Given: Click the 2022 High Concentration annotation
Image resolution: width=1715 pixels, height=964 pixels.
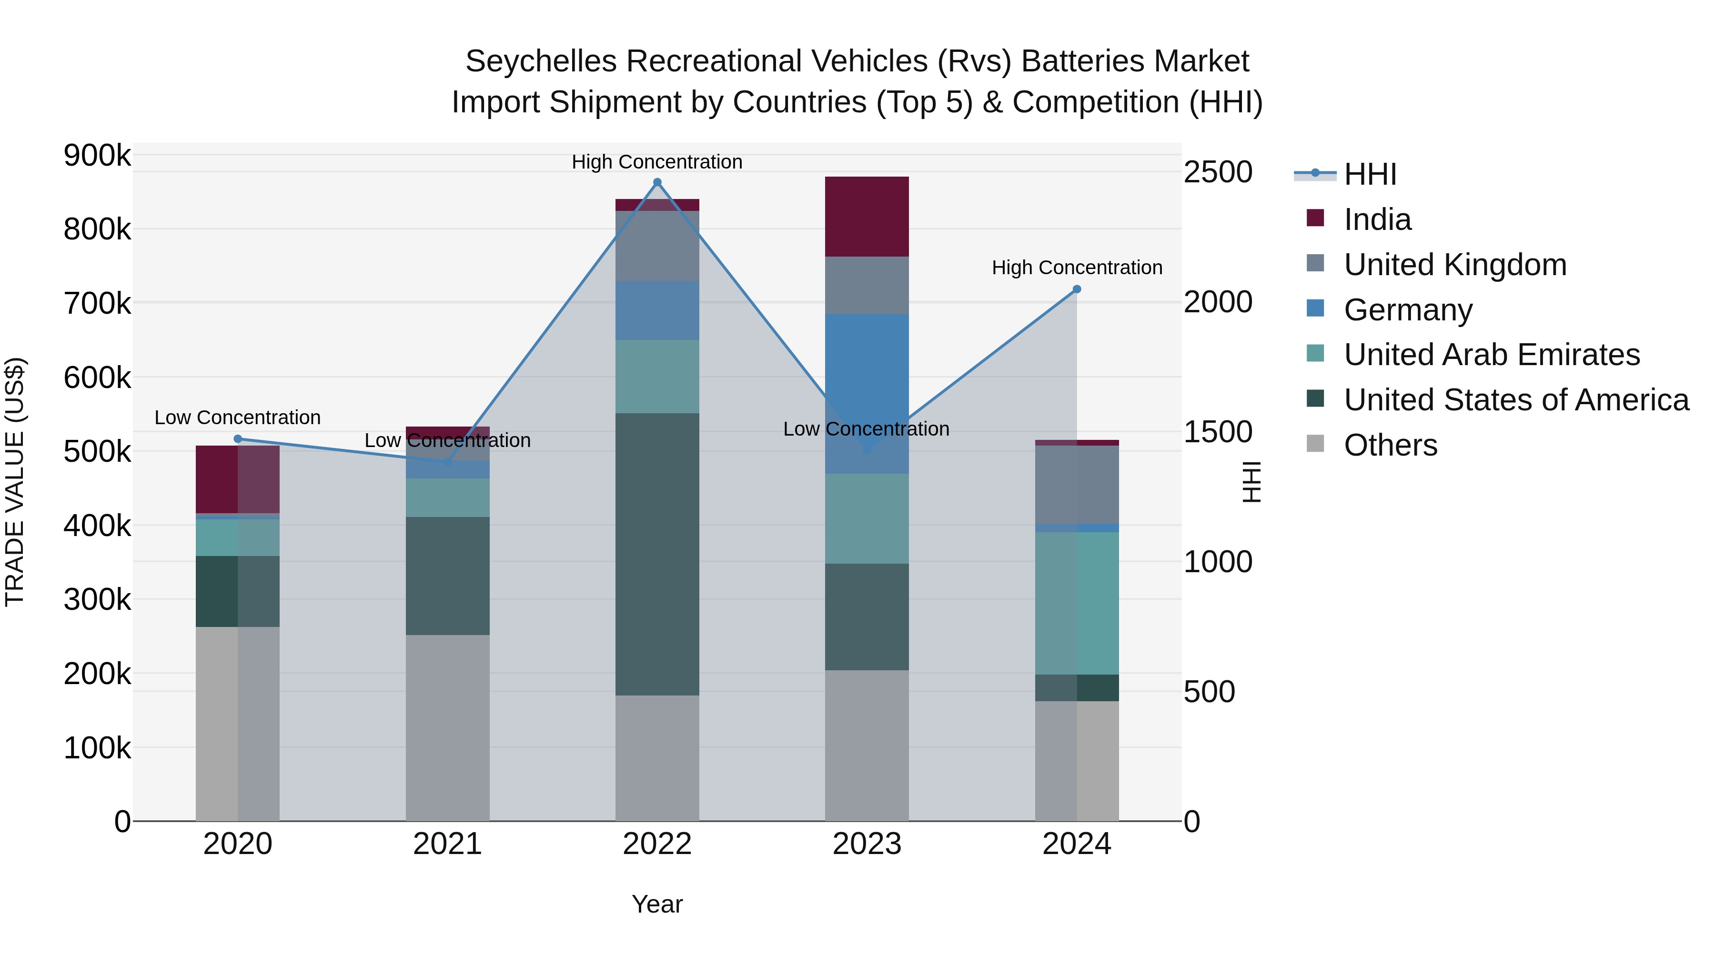Looking at the screenshot, I should (x=657, y=162).
